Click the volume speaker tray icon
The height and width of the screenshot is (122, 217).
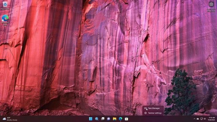click(x=205, y=119)
